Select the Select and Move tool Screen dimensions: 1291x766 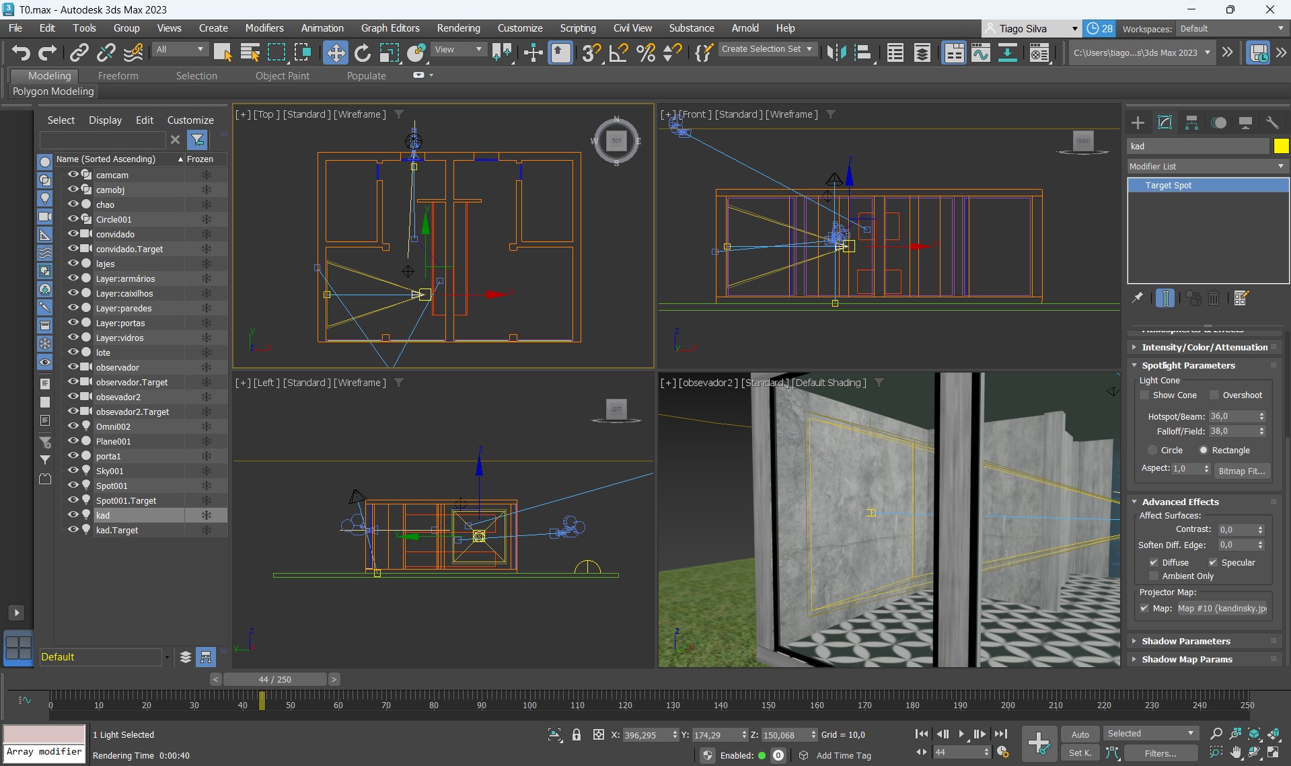click(334, 52)
